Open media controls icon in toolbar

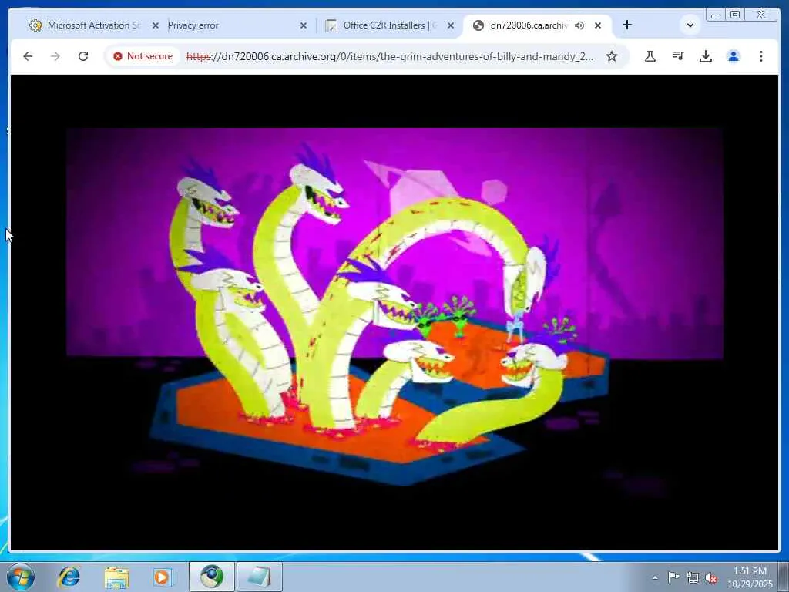tap(678, 56)
